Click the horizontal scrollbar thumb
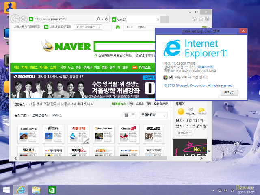Image resolution: width=260 pixels, height=195 pixels. click(93, 158)
